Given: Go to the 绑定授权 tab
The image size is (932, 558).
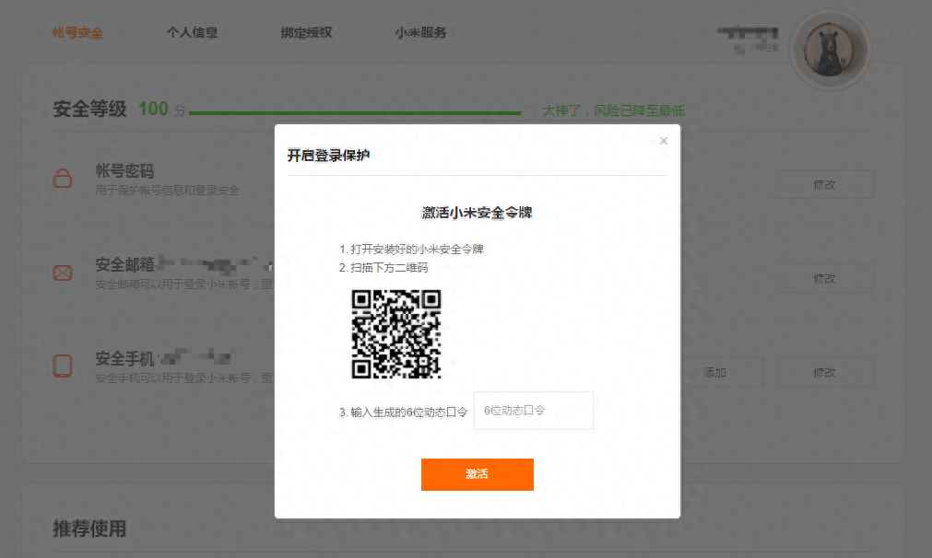Looking at the screenshot, I should [306, 33].
